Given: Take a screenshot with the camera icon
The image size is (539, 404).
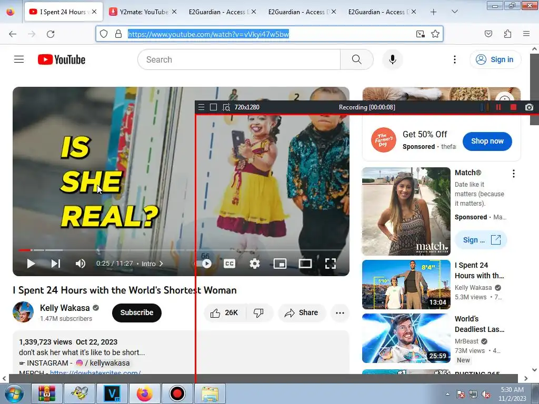Looking at the screenshot, I should (529, 107).
